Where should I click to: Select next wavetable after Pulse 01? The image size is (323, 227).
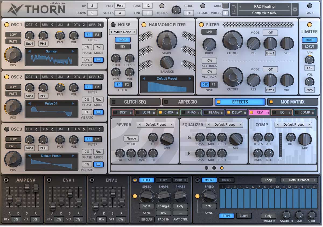(73, 104)
